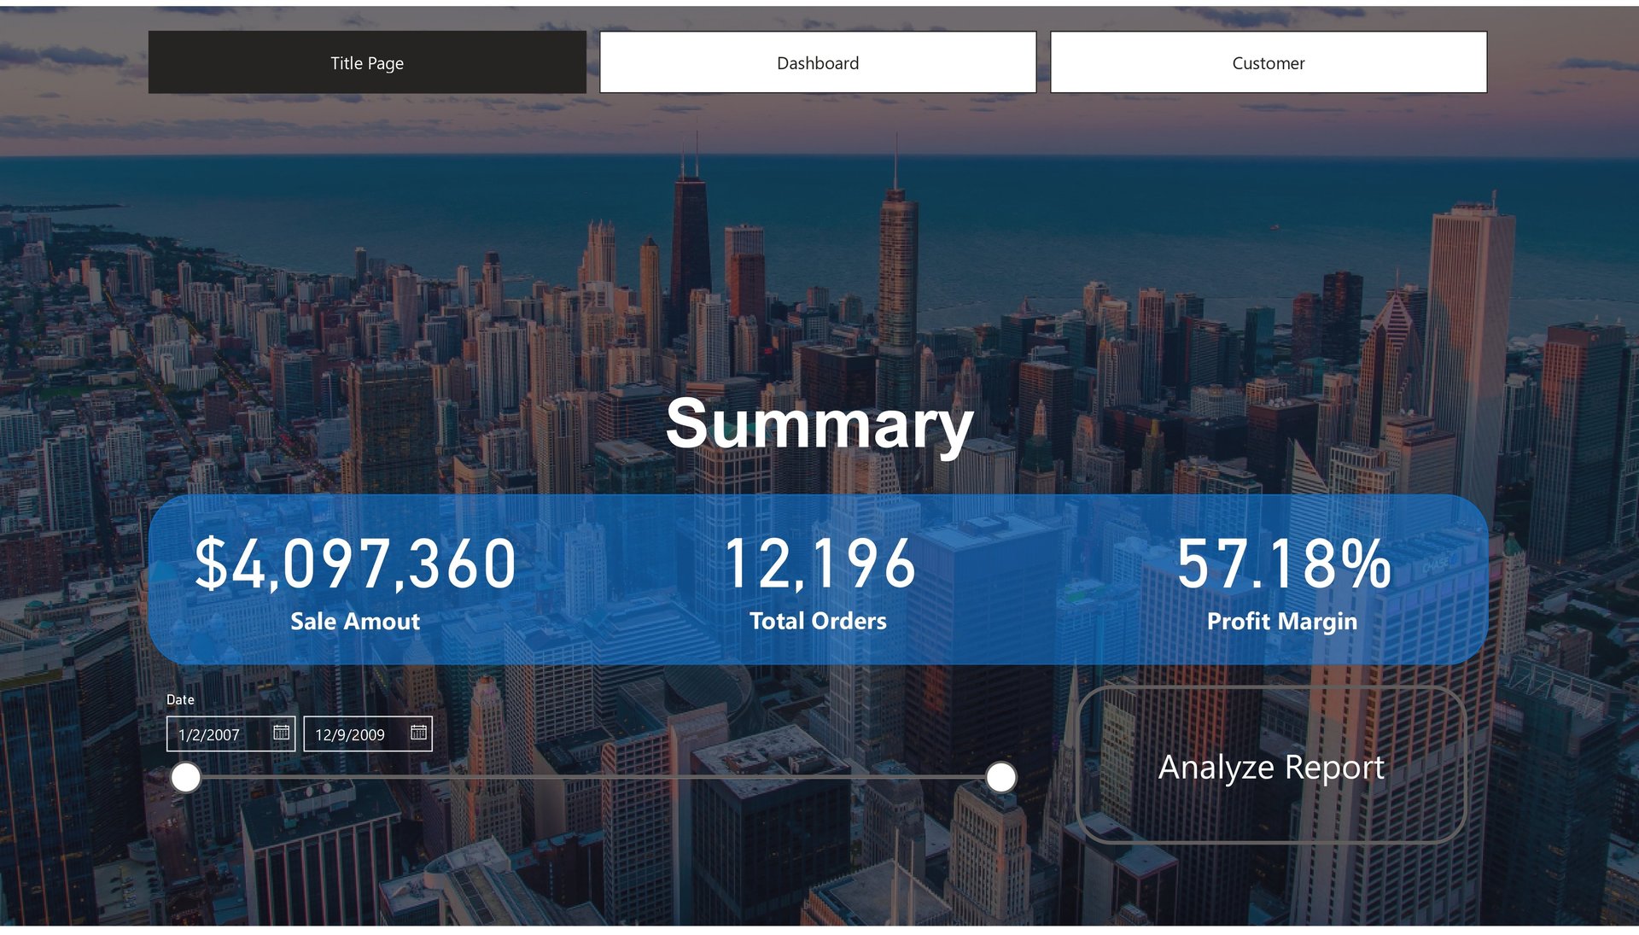Click the end date field 12/9/2009
Screen dimensions: 1639x935
coord(350,734)
